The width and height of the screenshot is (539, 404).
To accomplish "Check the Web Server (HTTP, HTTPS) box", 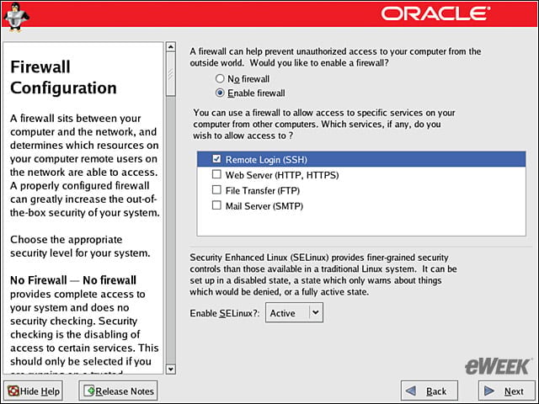I will pos(216,174).
